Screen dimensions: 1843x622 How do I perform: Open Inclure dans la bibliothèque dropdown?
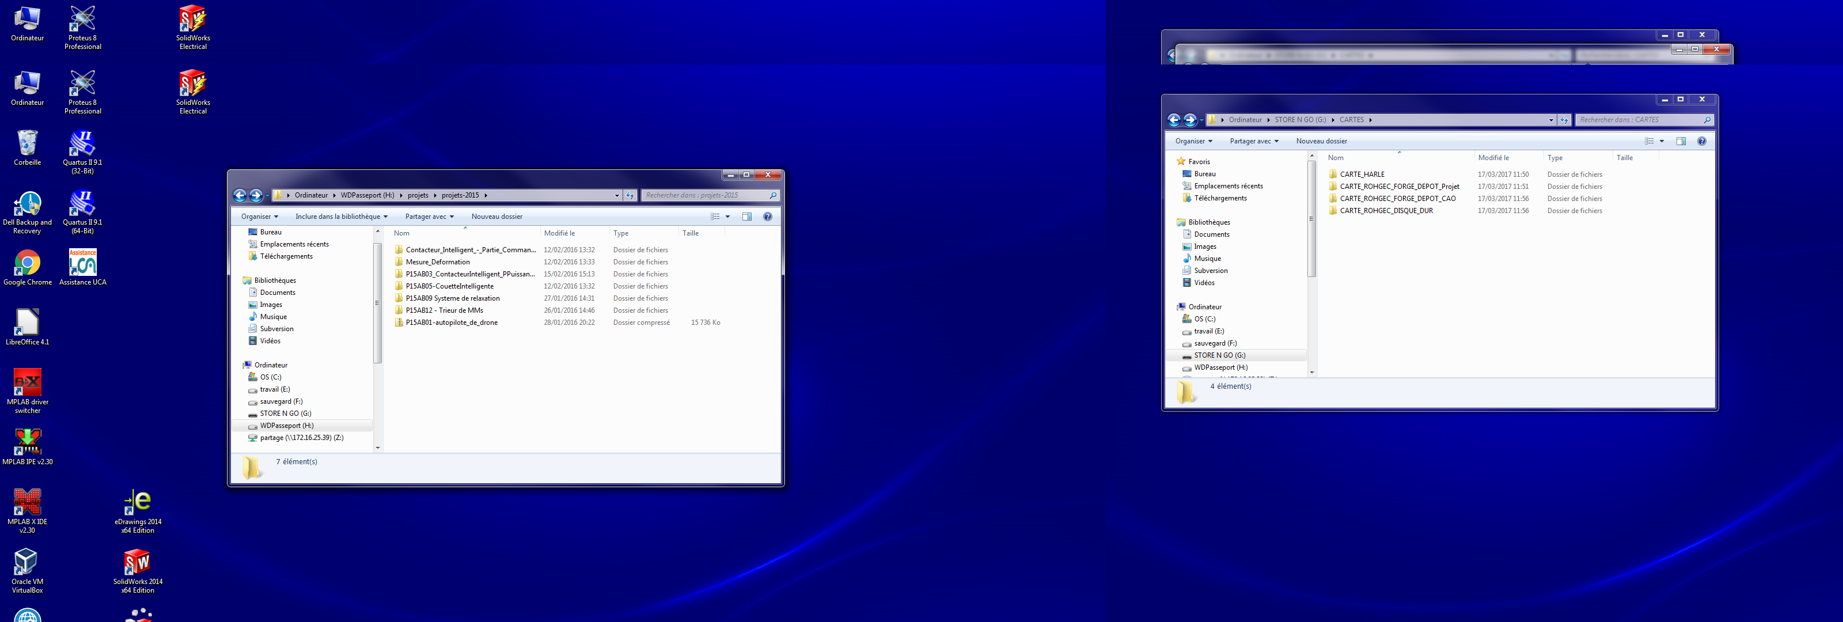coord(342,217)
